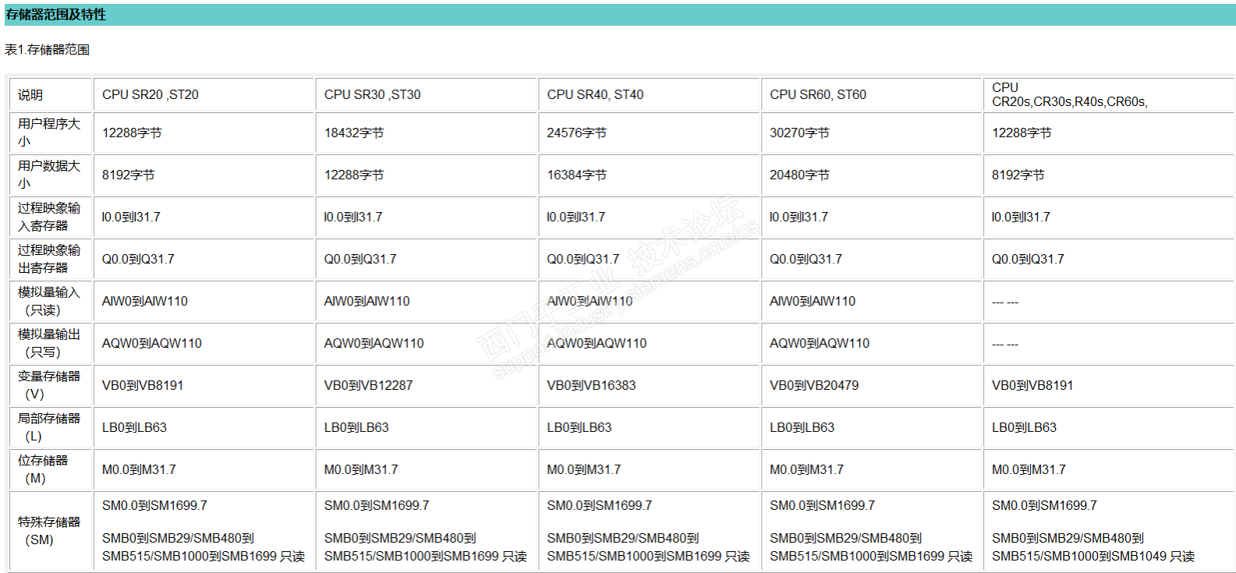
Task: Select the CPU SR60, ST60 column header
Action: click(x=872, y=94)
